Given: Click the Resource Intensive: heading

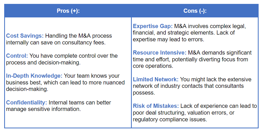Looking at the screenshot, I should [159, 52].
